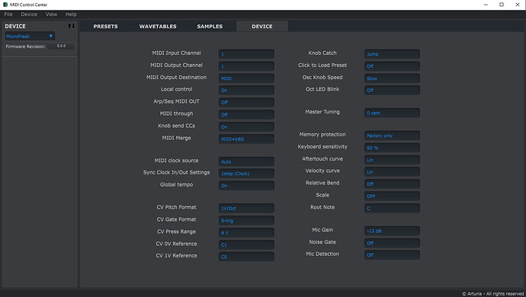
Task: Click the device sync arrows icon
Action: click(x=71, y=26)
